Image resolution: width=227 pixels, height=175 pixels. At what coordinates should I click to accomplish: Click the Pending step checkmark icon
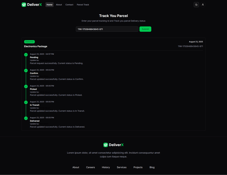pos(26,55)
